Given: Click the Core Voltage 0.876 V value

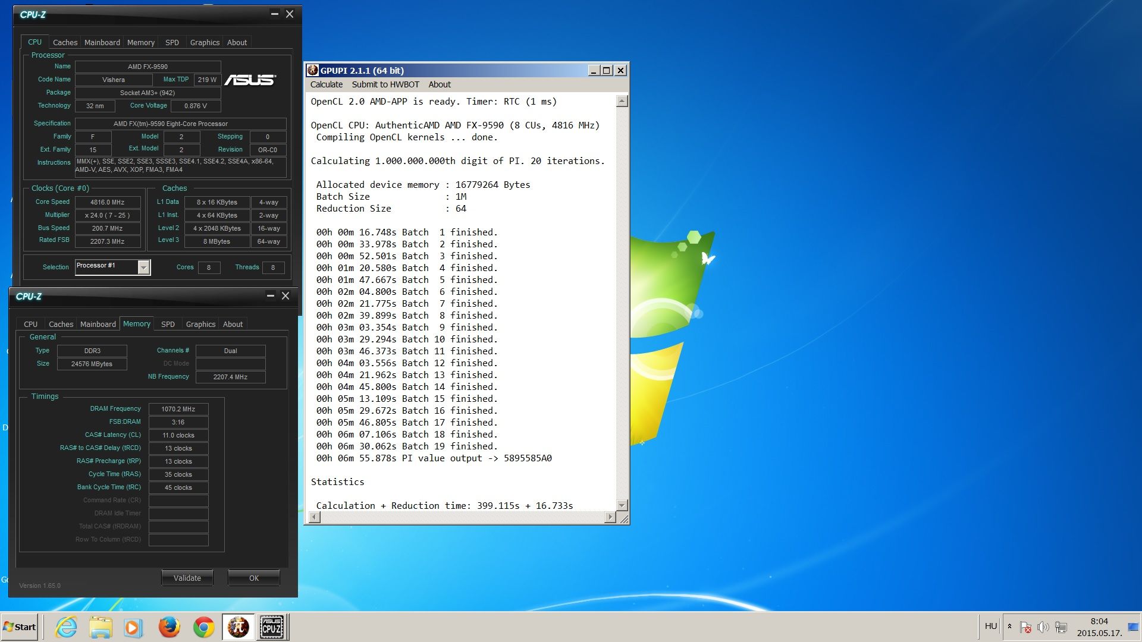Looking at the screenshot, I should [x=196, y=106].
